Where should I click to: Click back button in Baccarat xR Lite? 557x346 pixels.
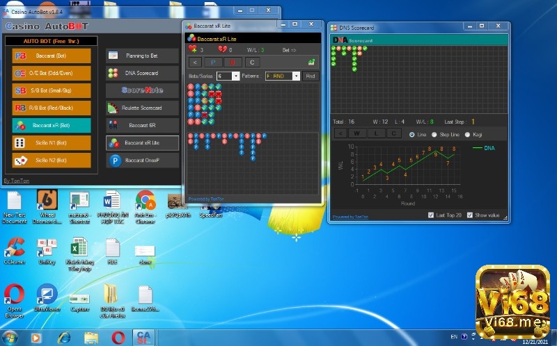195,63
